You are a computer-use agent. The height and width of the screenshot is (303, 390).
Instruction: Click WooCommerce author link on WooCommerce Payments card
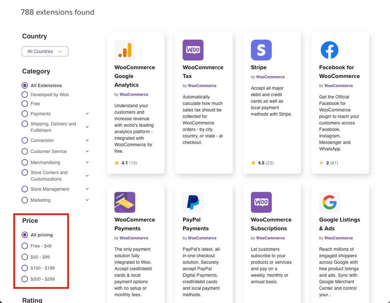tap(134, 238)
